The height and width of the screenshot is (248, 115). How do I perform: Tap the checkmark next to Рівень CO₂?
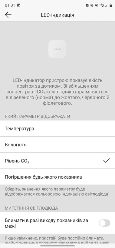point(107,161)
